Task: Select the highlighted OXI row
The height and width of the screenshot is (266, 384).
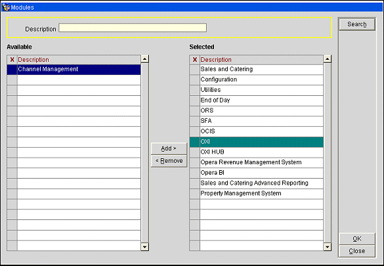Action: point(261,142)
